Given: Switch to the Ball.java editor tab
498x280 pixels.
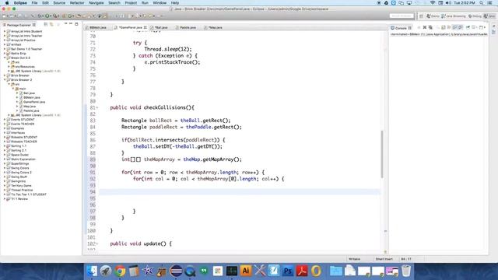Looking at the screenshot, I should click(161, 28).
